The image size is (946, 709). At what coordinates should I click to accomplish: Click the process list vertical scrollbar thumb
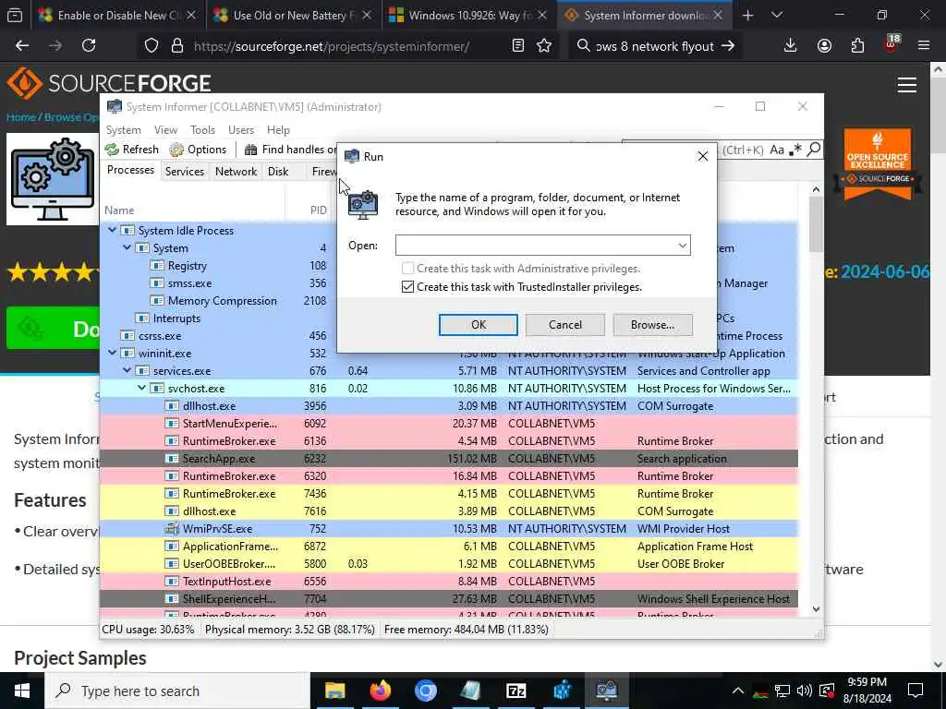click(x=816, y=224)
